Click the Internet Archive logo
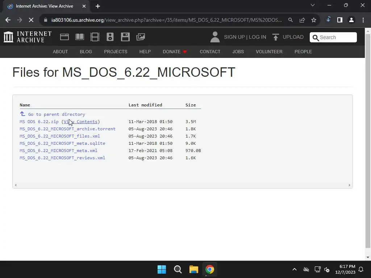371x278 pixels. click(x=28, y=37)
